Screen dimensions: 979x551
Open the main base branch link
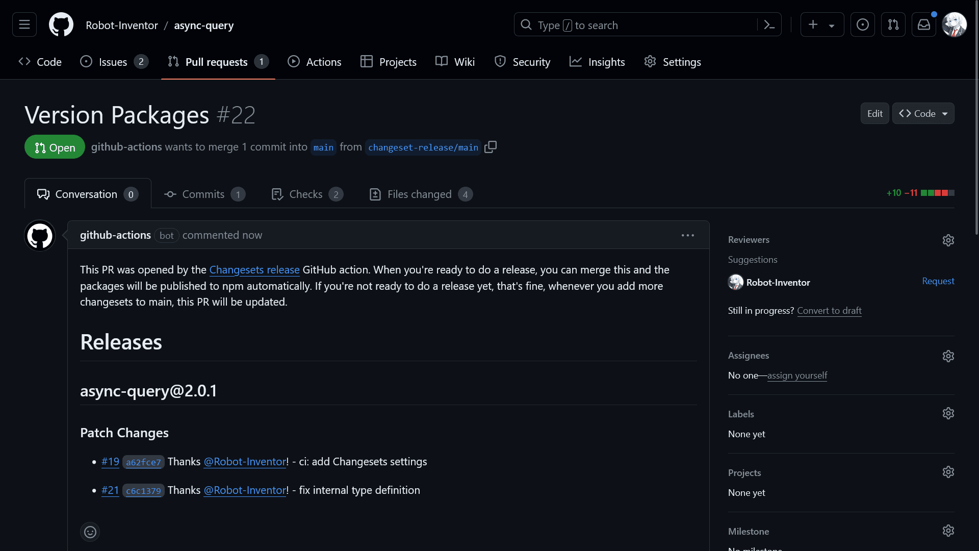323,147
